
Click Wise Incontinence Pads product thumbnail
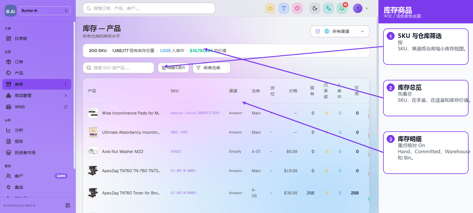tap(93, 113)
